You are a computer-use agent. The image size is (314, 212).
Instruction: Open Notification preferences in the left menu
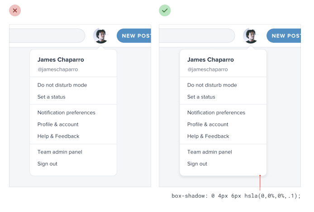coord(67,113)
